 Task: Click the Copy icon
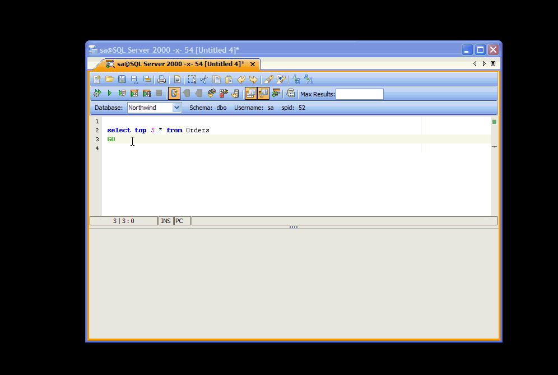(x=216, y=79)
